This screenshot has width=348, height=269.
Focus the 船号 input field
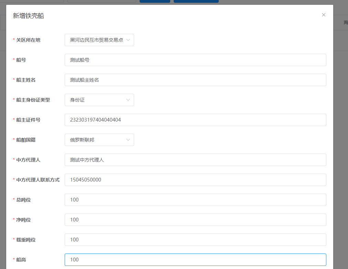pyautogui.click(x=195, y=60)
